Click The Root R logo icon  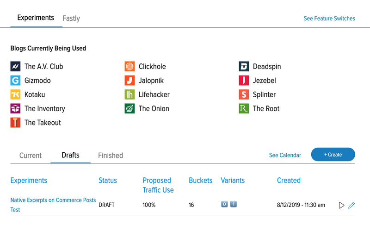click(x=244, y=108)
